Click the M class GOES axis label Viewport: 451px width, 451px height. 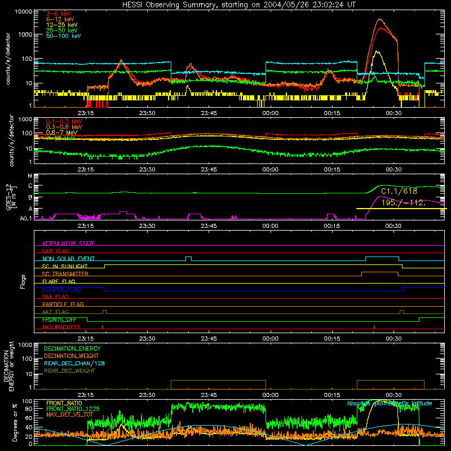tap(30, 176)
